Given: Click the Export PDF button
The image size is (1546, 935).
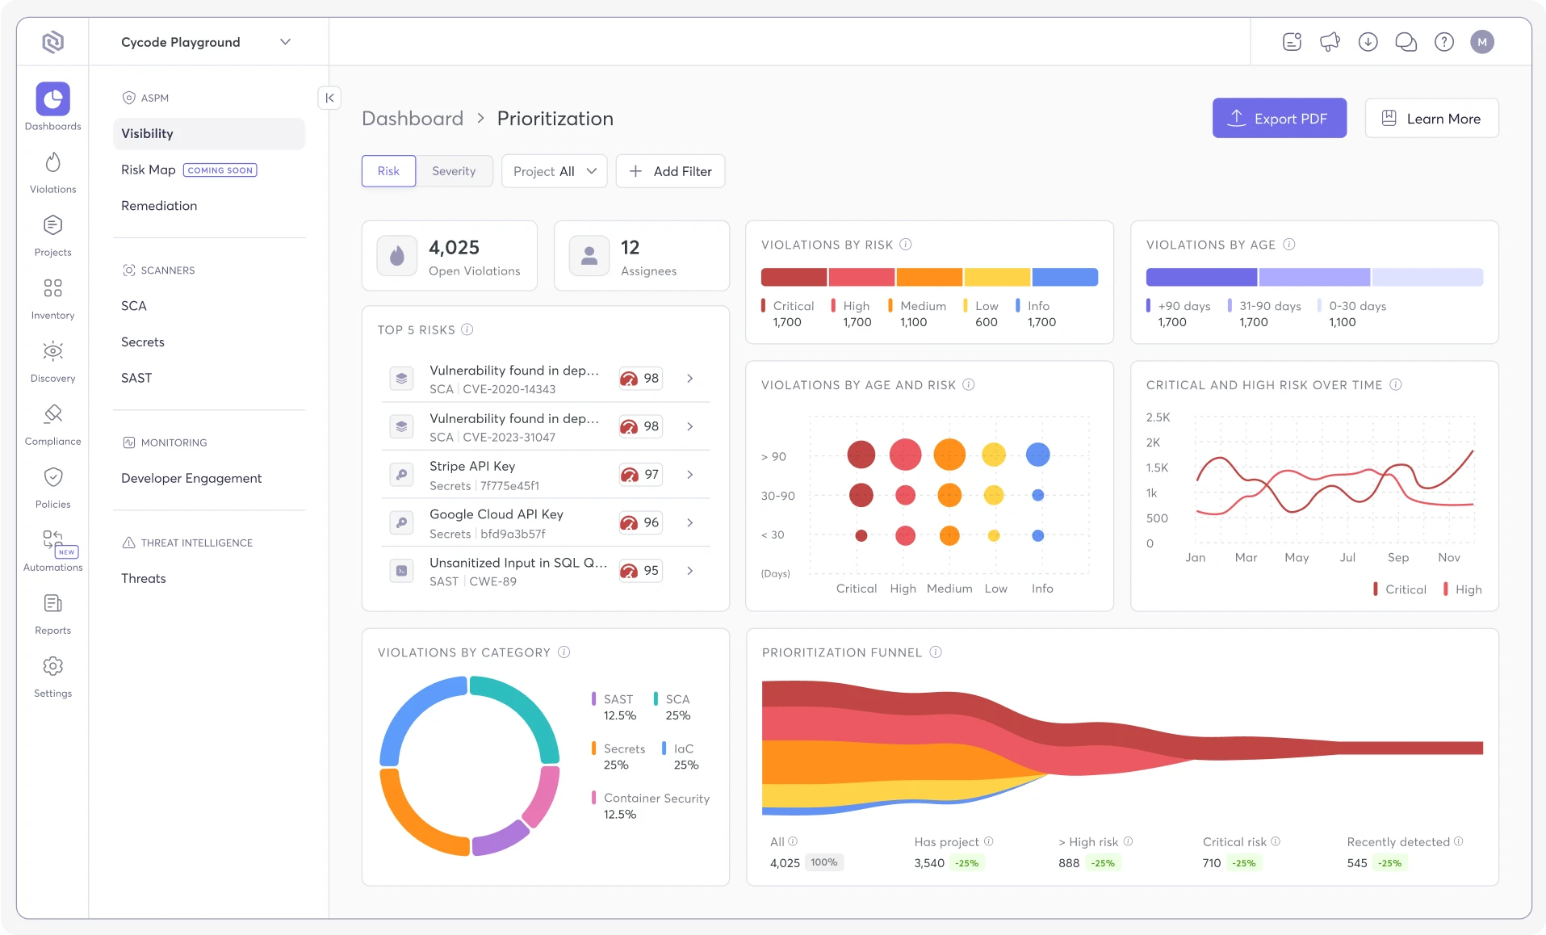Looking at the screenshot, I should 1279,118.
